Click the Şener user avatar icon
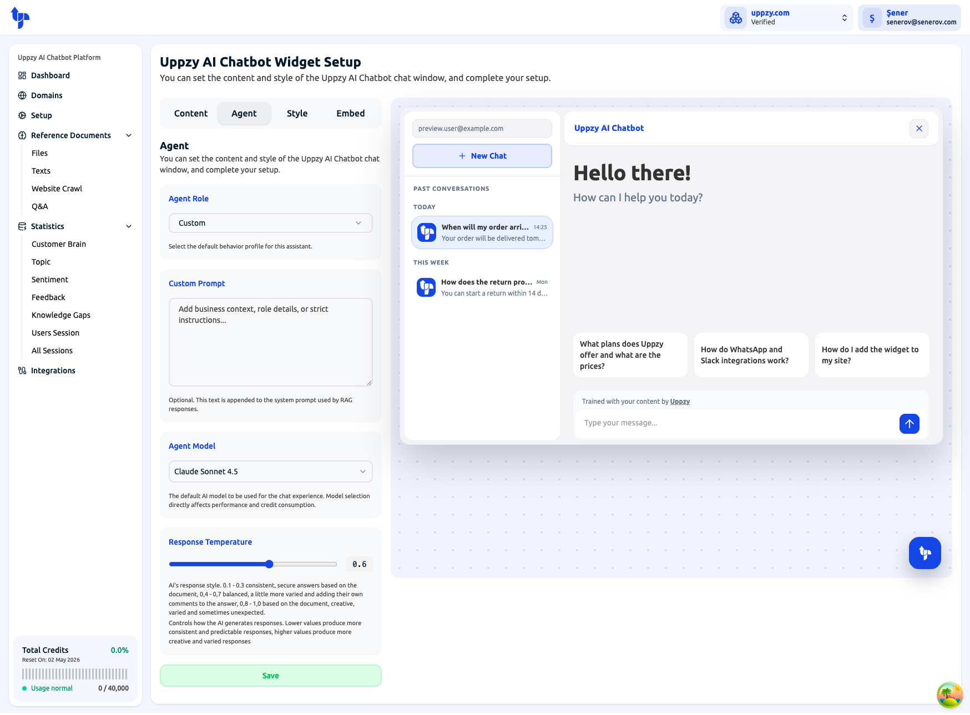This screenshot has width=970, height=715. click(872, 18)
